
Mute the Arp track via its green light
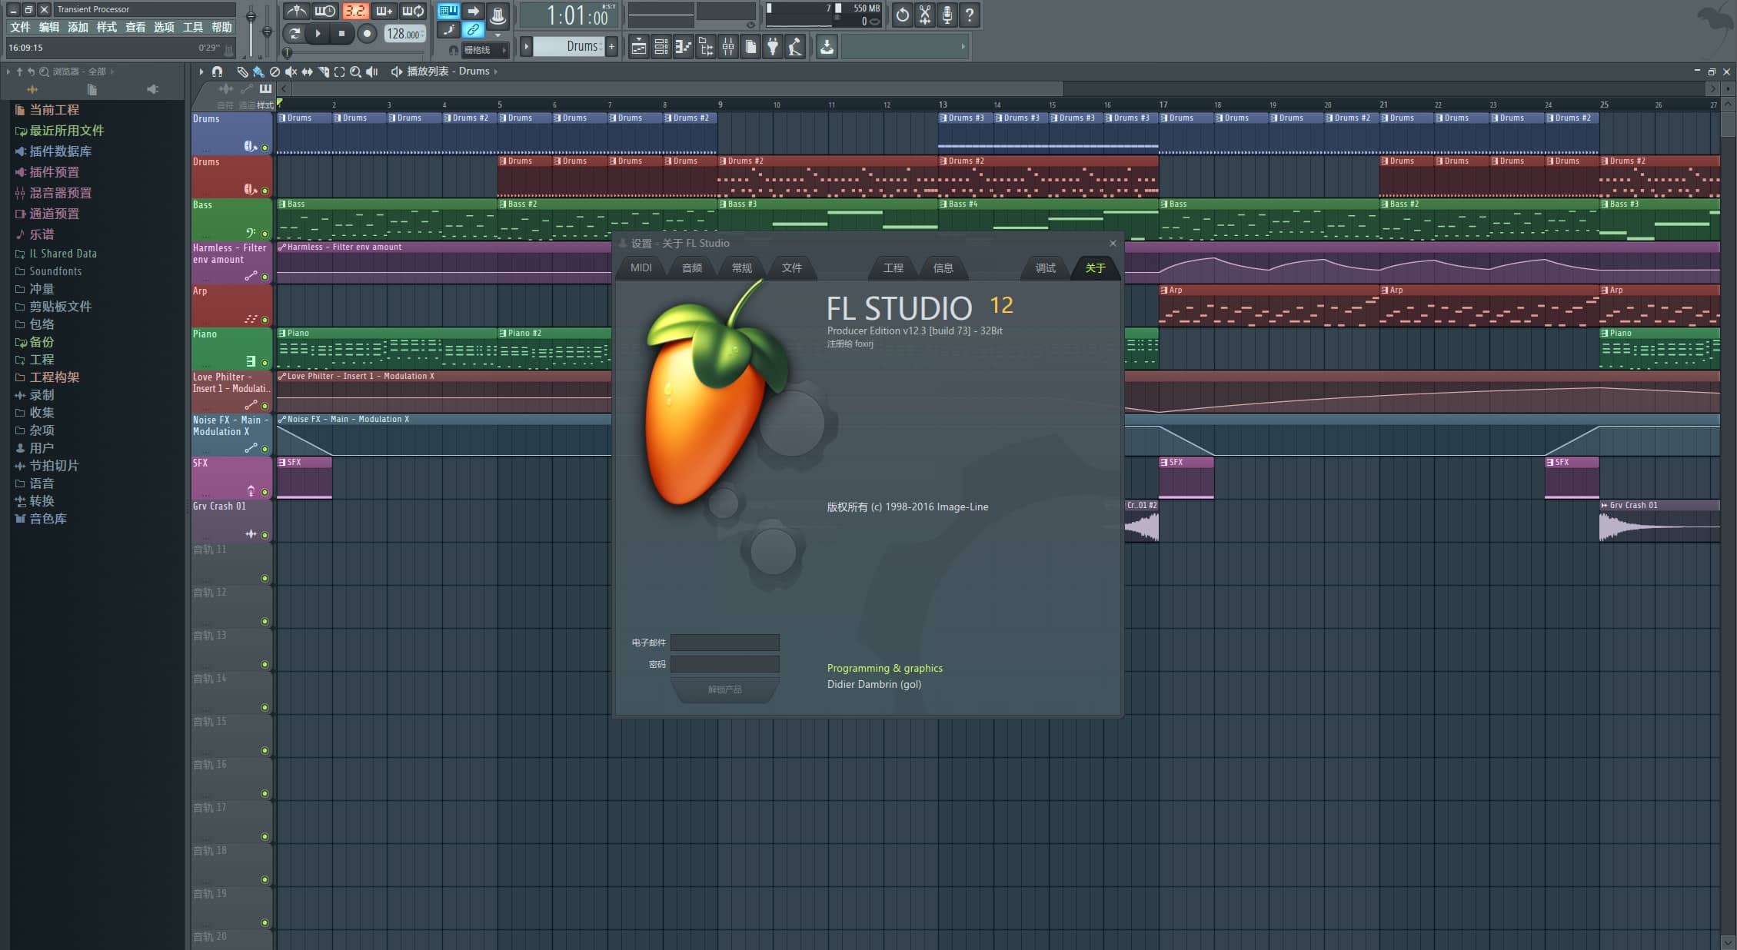click(x=265, y=320)
